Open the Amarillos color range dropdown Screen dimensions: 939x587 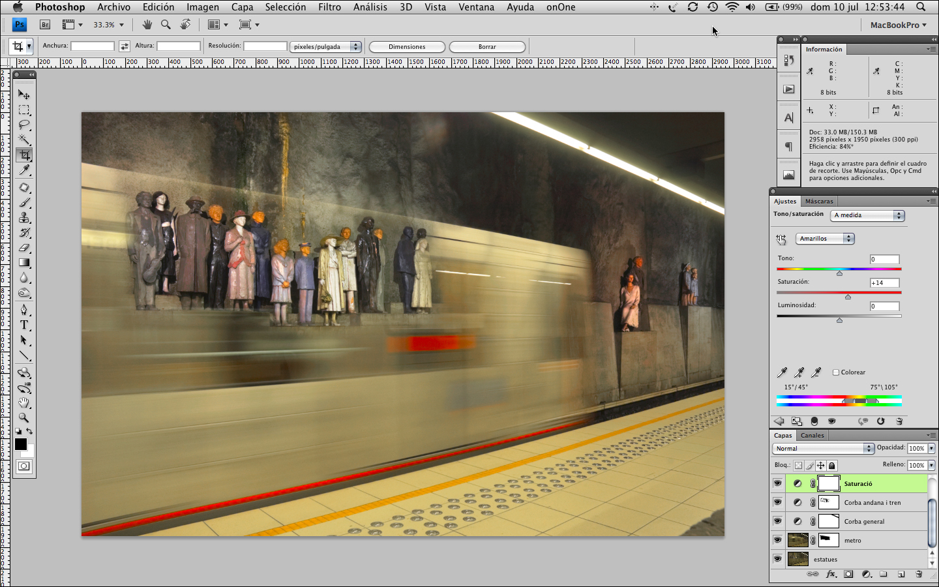coord(824,239)
